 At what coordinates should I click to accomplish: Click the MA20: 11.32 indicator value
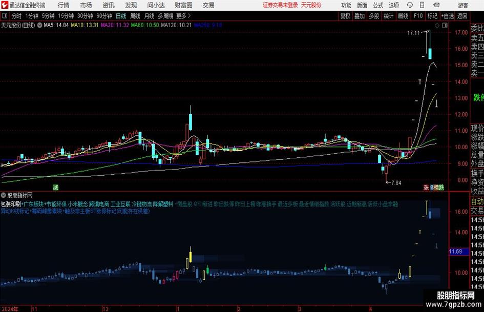115,25
